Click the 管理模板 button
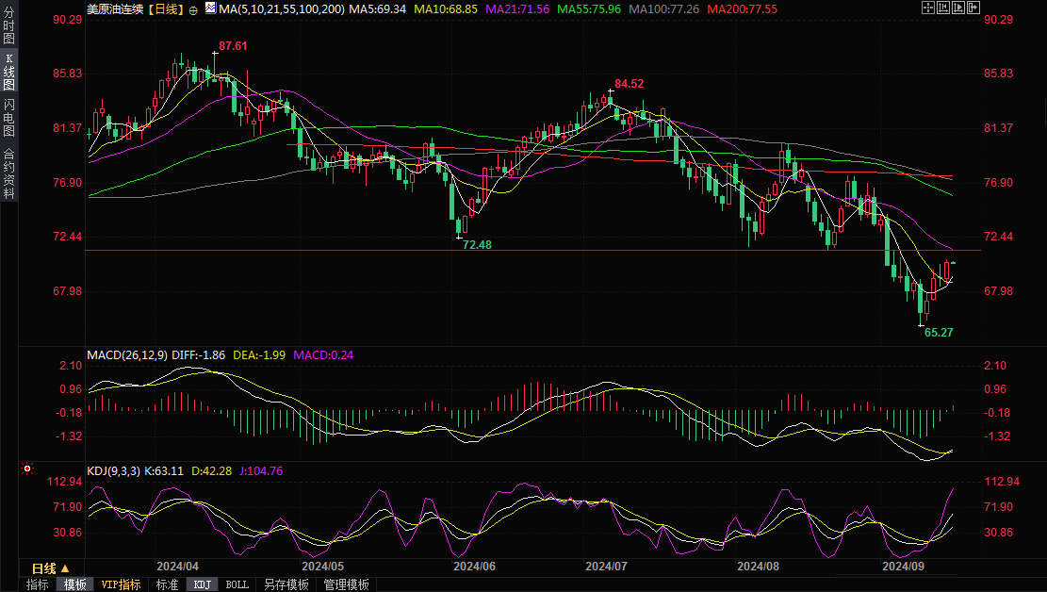The image size is (1047, 592). click(346, 584)
